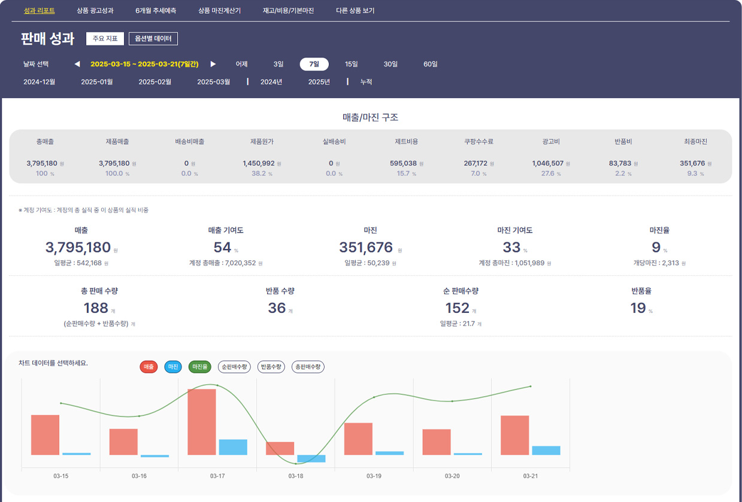
Task: Click the 반품비 value 83,783
Action: 620,163
